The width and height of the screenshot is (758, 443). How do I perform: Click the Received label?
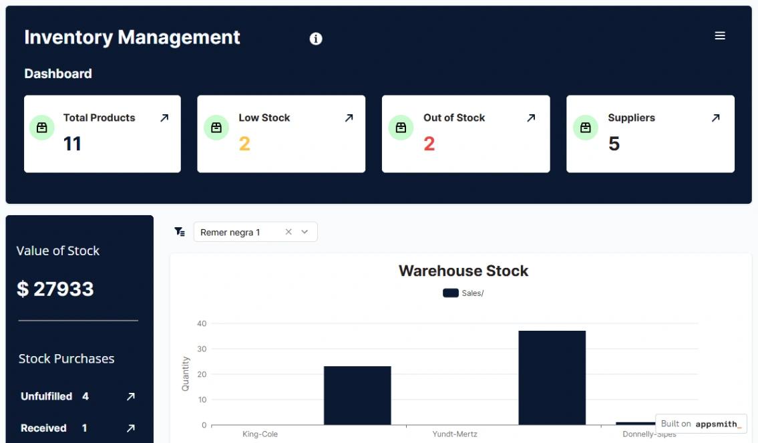(43, 428)
